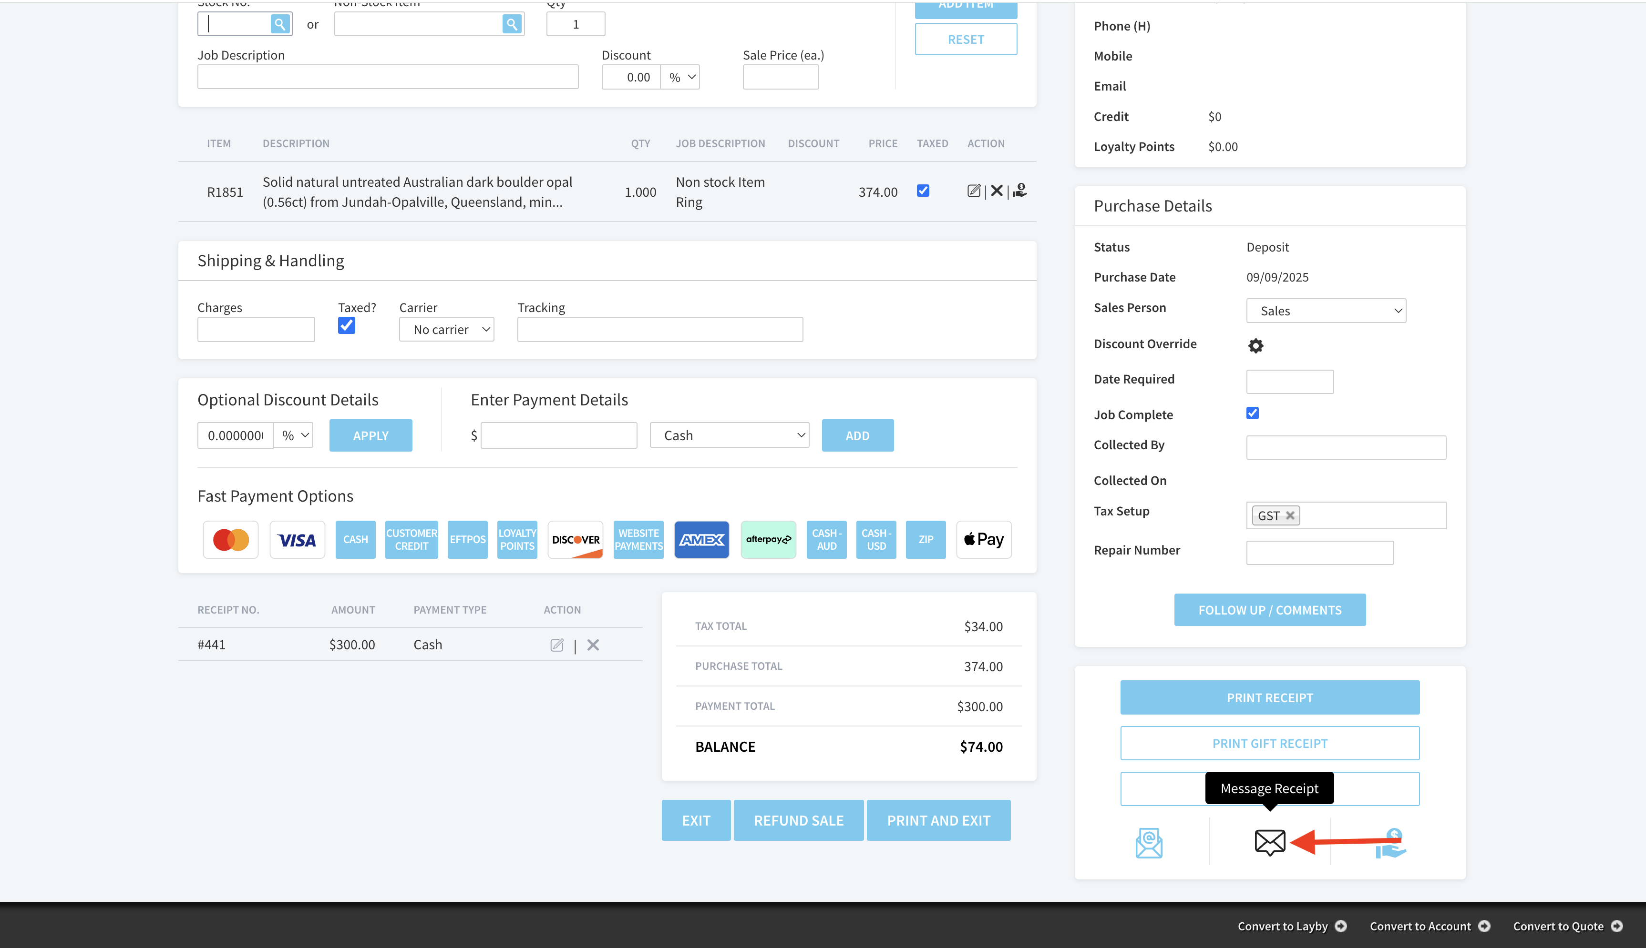1646x948 pixels.
Task: Click the Message Receipt envelope icon
Action: (x=1269, y=842)
